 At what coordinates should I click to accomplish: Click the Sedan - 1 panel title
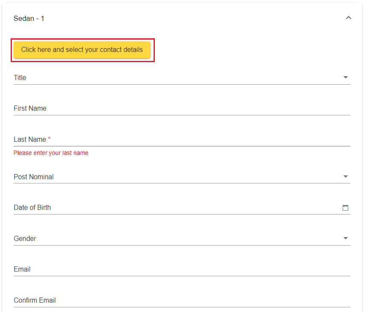click(x=29, y=18)
